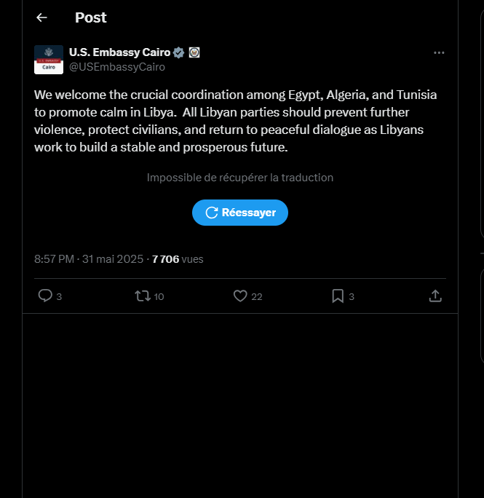The image size is (484, 498).
Task: Click the like count showing 22
Action: point(257,296)
